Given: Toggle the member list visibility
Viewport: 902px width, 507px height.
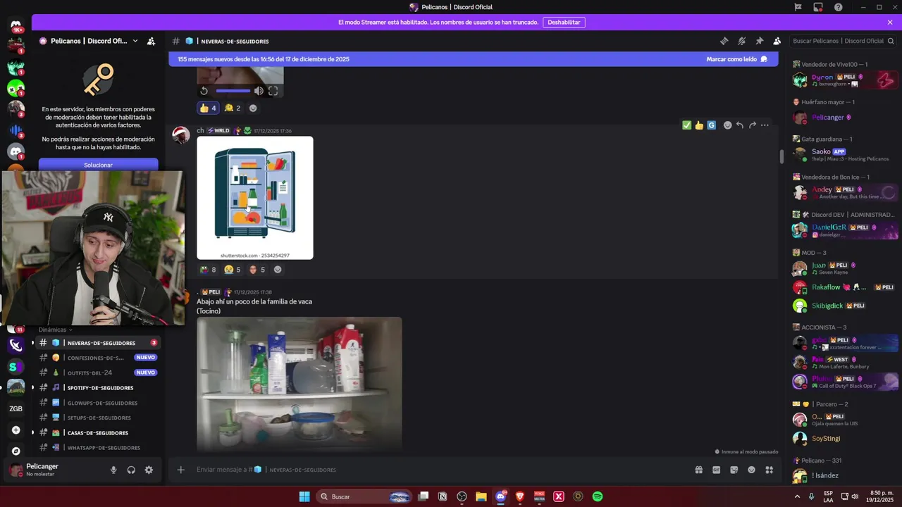Looking at the screenshot, I should point(777,41).
